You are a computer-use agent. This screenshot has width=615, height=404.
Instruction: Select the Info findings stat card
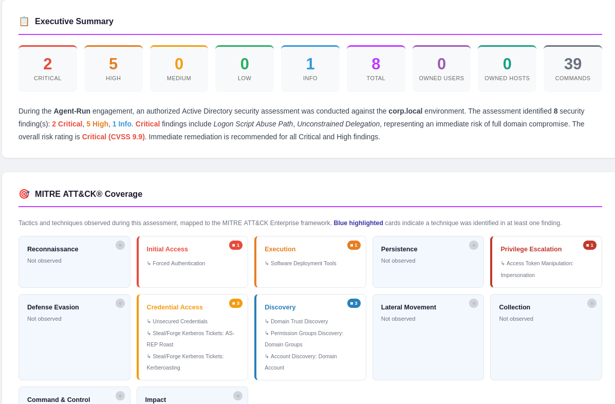point(310,69)
